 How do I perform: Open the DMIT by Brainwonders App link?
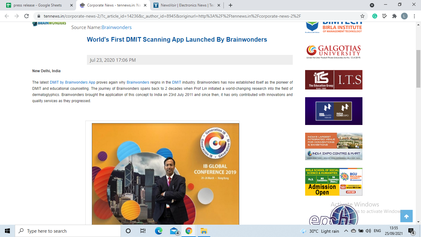coord(72,82)
